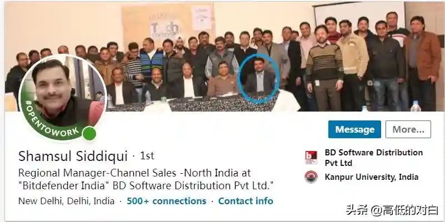Open Kanpur University, India education link
The width and height of the screenshot is (445, 222).
tap(372, 177)
